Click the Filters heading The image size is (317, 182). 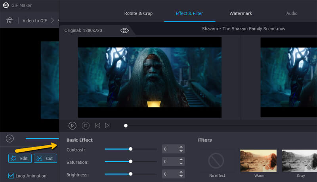(205, 140)
